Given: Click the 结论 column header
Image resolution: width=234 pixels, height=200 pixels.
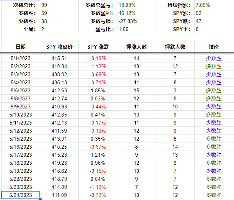Looking at the screenshot, I should (x=214, y=47).
